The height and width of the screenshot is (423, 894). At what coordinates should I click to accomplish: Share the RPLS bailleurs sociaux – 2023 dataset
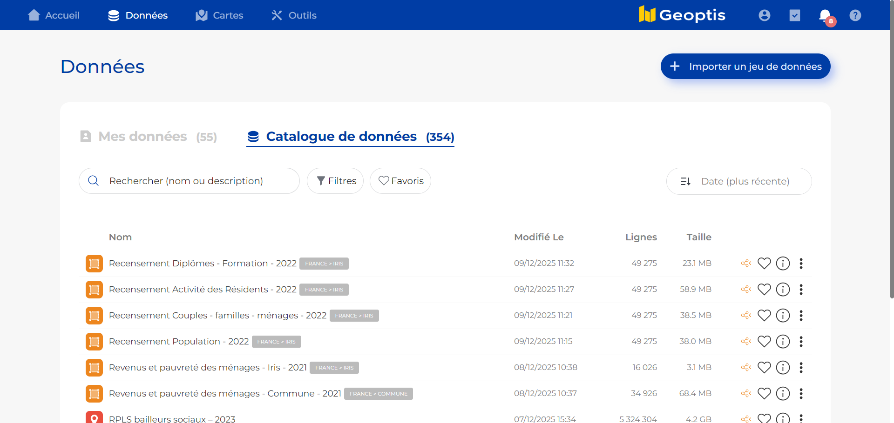[x=745, y=418]
